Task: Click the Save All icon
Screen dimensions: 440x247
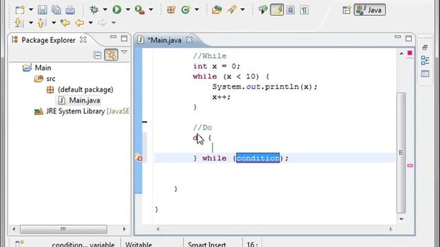Action: [56, 10]
